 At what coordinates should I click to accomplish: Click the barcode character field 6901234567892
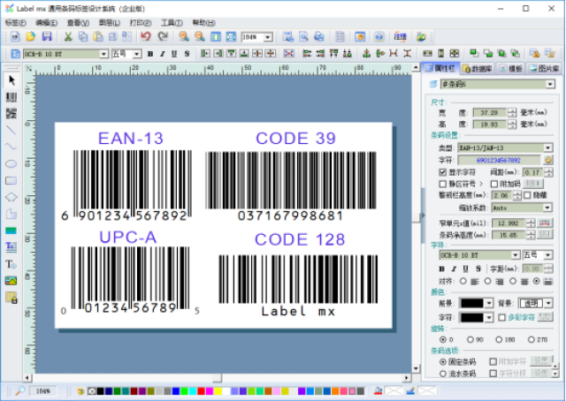[x=499, y=160]
